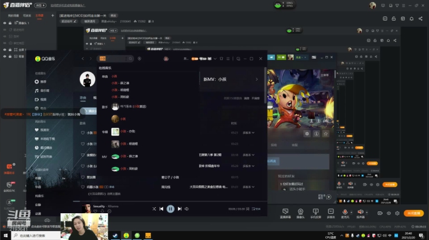Open 视频 in the QQ音乐 sidebar

click(41, 99)
